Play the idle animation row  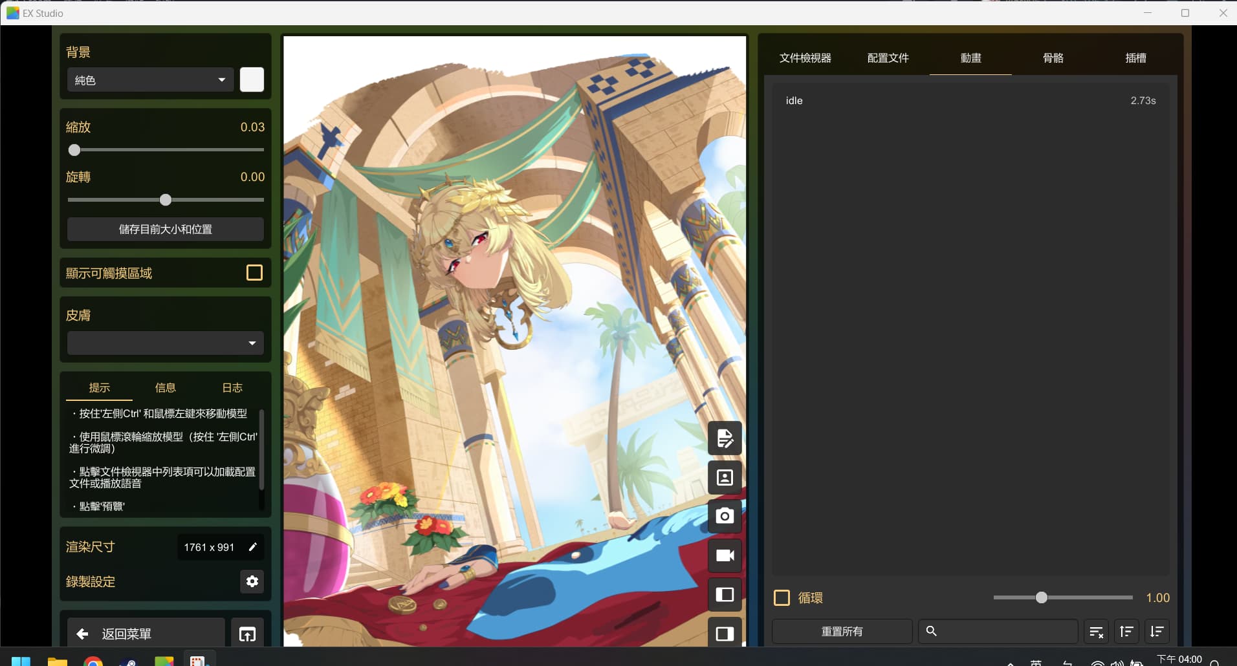(970, 101)
